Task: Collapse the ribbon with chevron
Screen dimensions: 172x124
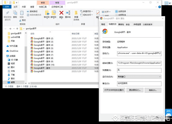Action: [156, 7]
